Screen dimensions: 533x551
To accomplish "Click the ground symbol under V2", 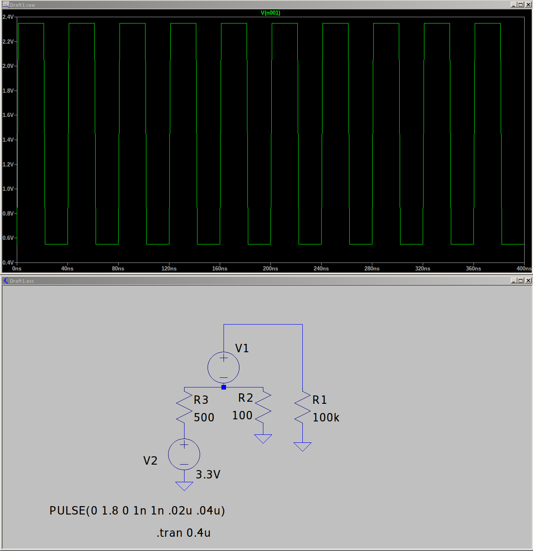I will 184,486.
